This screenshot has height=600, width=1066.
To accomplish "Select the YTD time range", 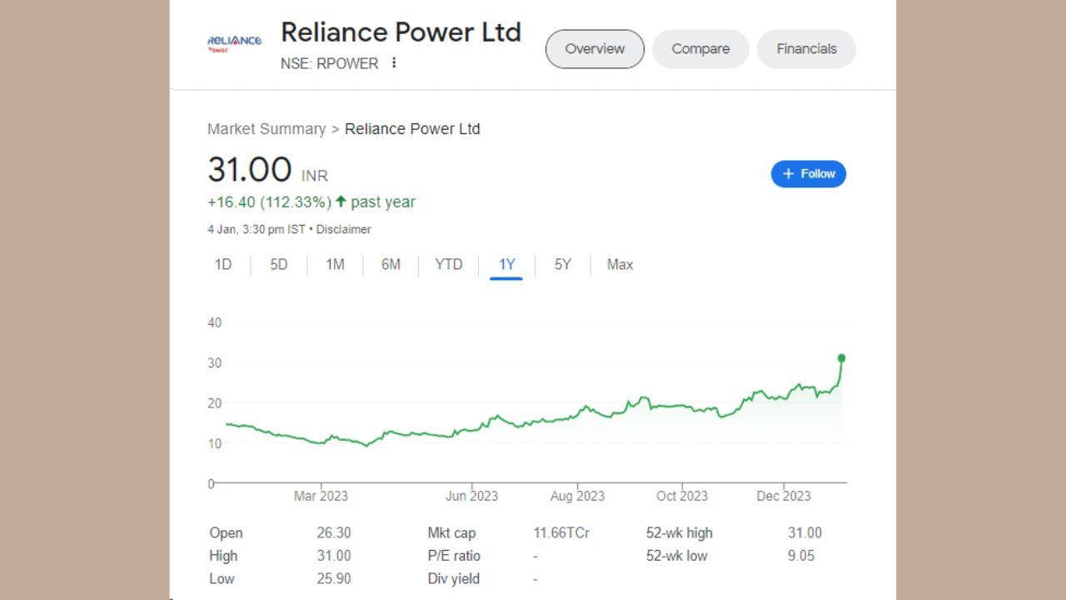I will tap(449, 264).
